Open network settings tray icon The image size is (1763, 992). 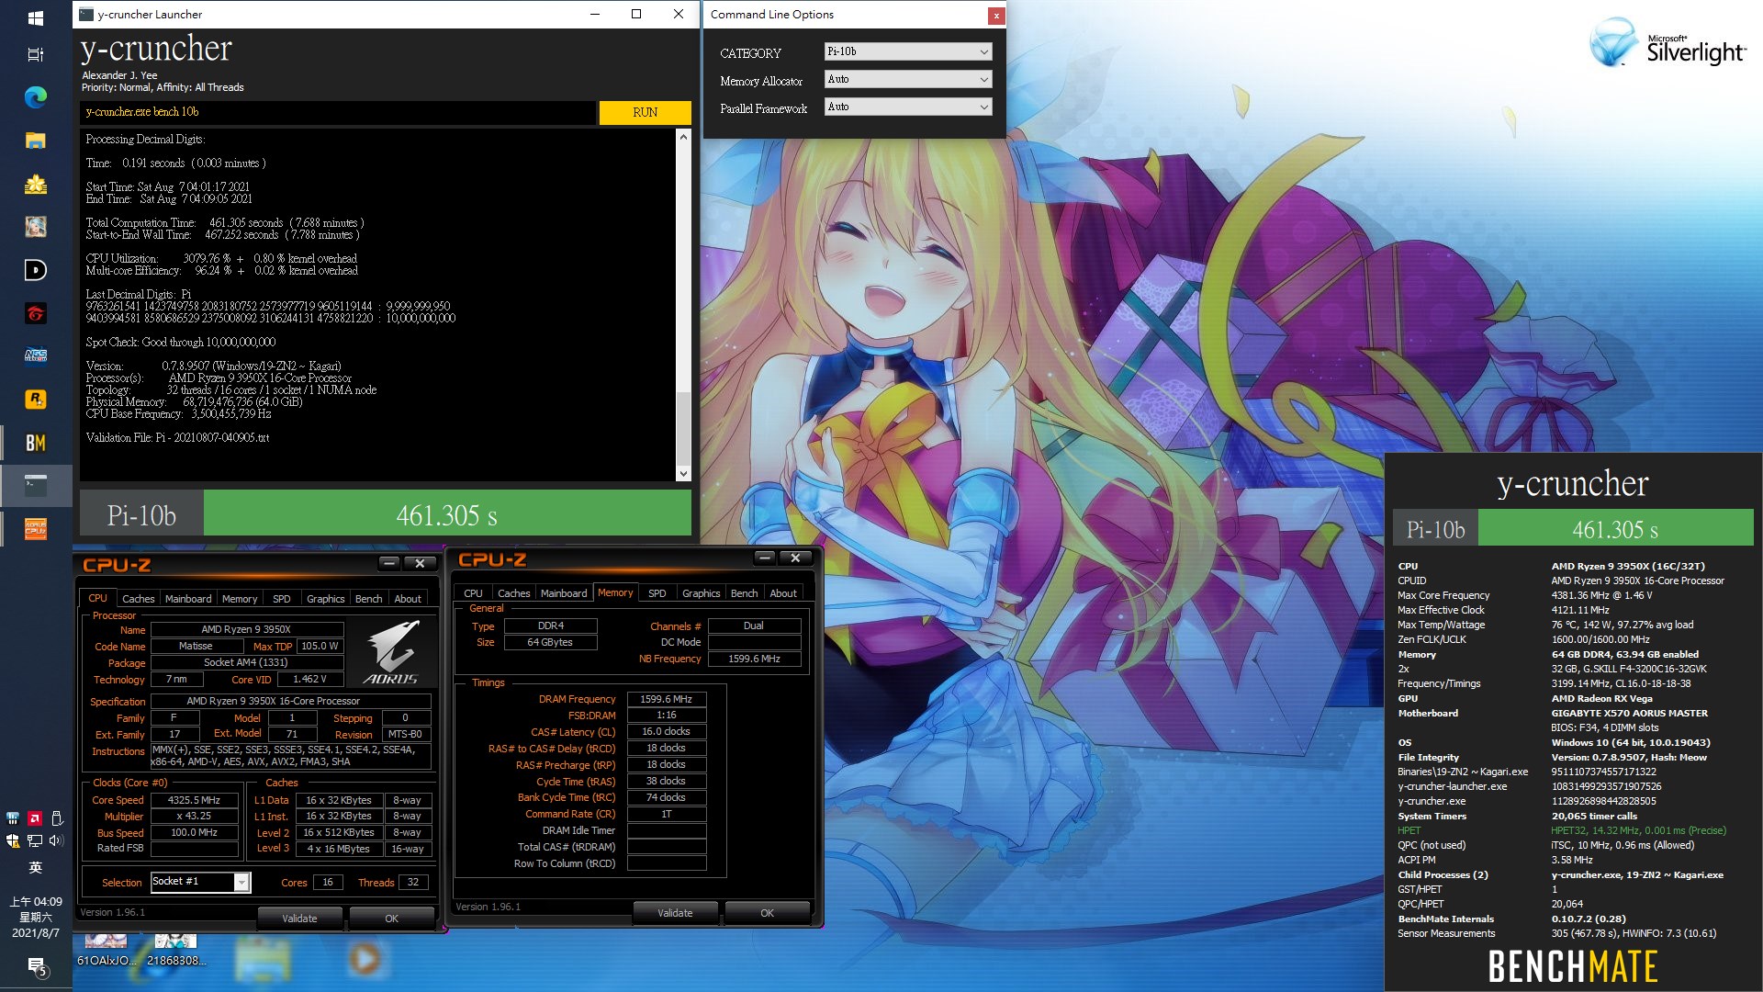point(34,840)
